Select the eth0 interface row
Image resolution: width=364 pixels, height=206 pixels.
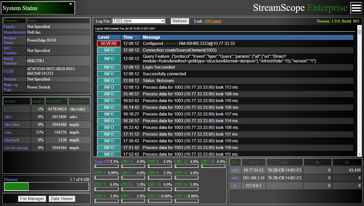tap(235, 170)
